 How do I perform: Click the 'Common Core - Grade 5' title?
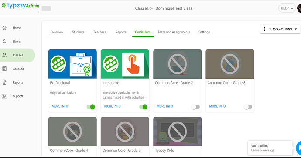point(121,151)
